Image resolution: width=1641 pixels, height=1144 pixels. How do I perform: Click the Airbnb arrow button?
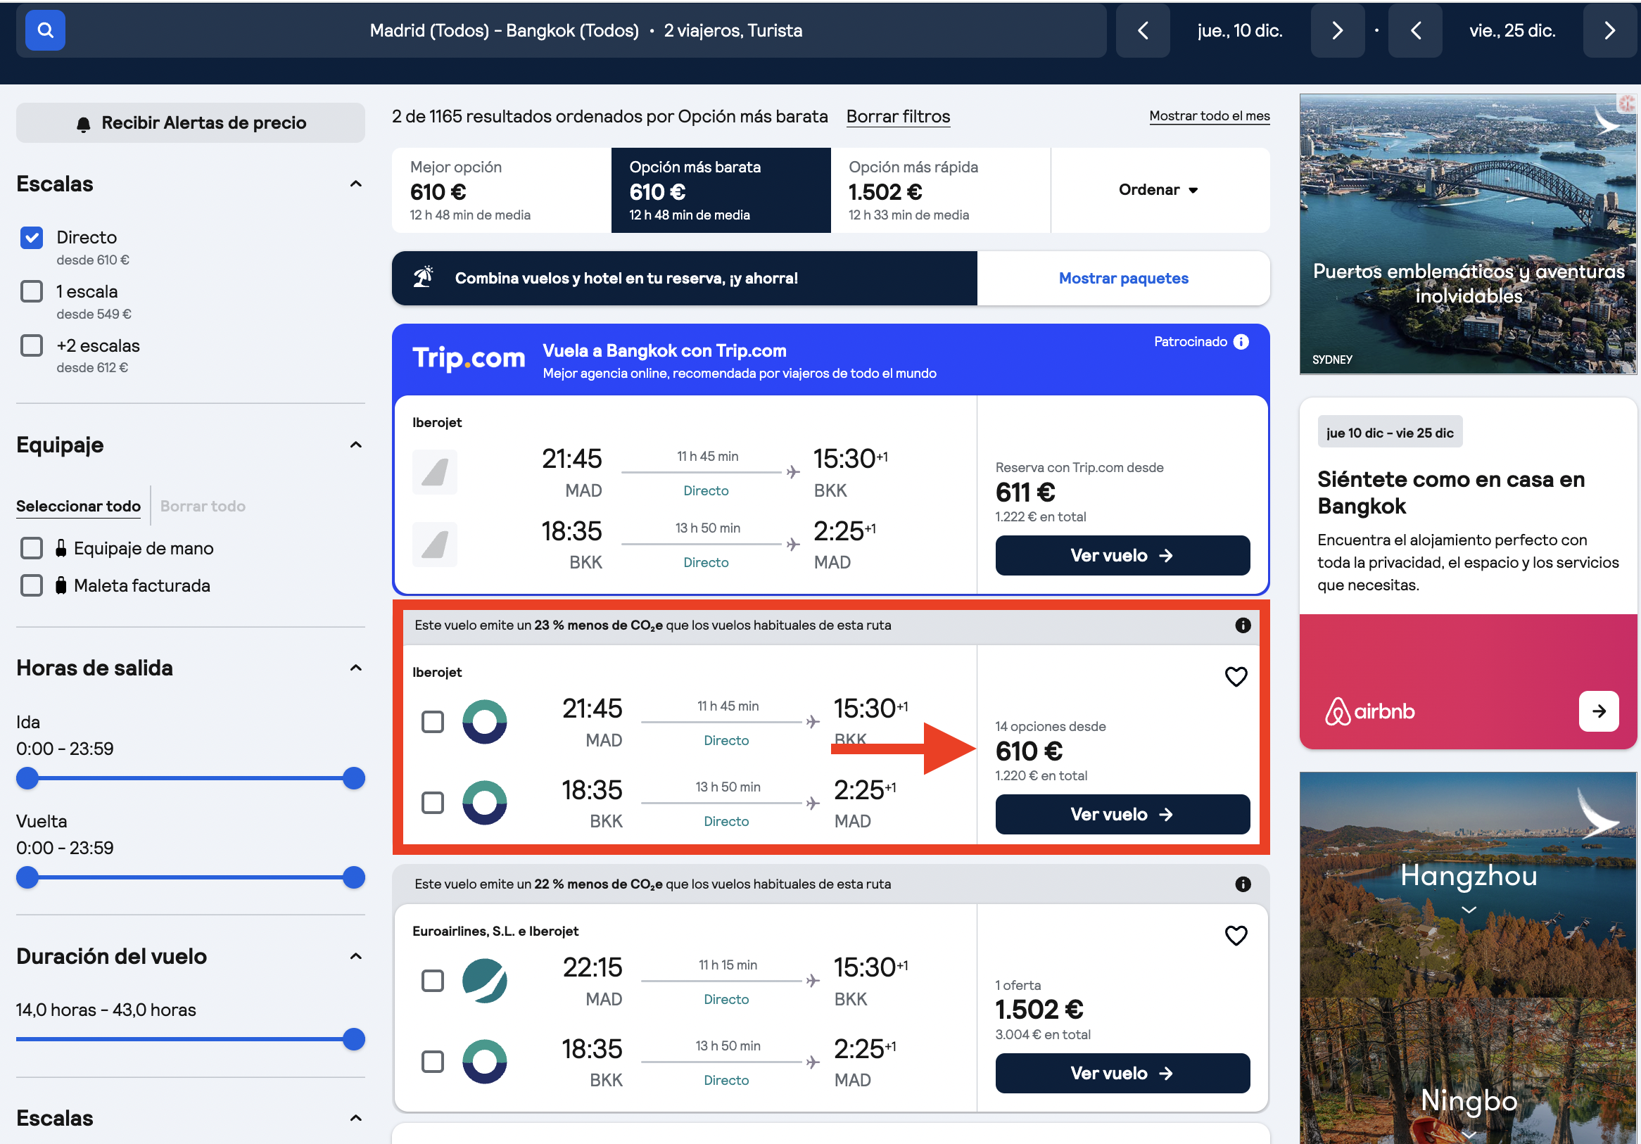pyautogui.click(x=1598, y=711)
